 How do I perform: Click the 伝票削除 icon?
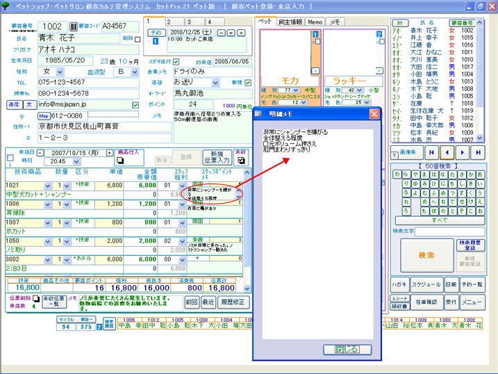(36, 298)
